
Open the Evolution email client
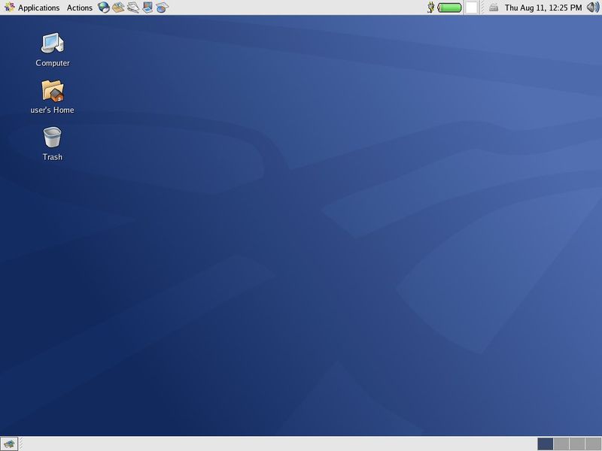(117, 8)
